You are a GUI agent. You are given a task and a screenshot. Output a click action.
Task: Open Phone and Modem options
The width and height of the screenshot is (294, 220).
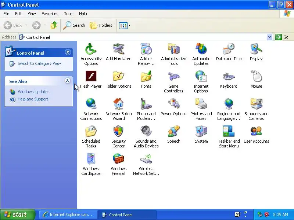pyautogui.click(x=146, y=109)
